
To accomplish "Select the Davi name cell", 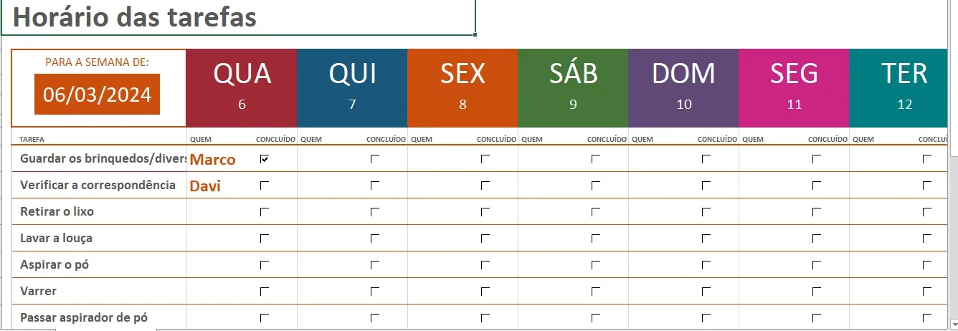I will click(205, 186).
